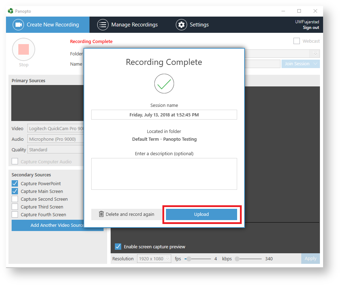Click the red Stop recording icon
The image size is (340, 285).
[x=23, y=49]
